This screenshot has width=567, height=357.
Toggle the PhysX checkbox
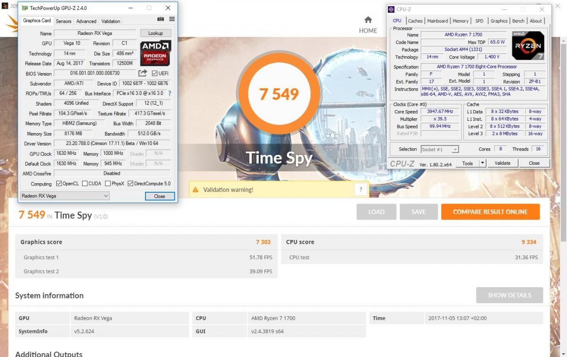point(108,184)
